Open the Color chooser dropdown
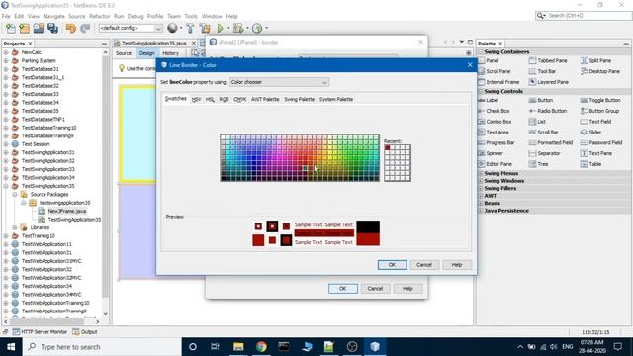The image size is (633, 356). 279,82
